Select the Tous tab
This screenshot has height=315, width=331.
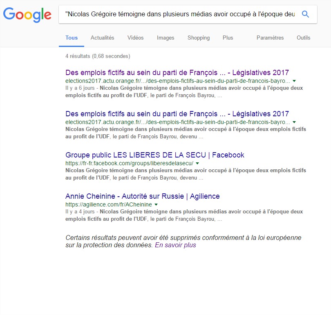(72, 38)
